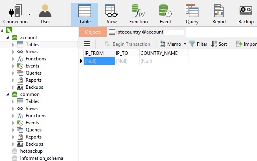
Task: Expand Tables under common
Action: tap(13, 101)
